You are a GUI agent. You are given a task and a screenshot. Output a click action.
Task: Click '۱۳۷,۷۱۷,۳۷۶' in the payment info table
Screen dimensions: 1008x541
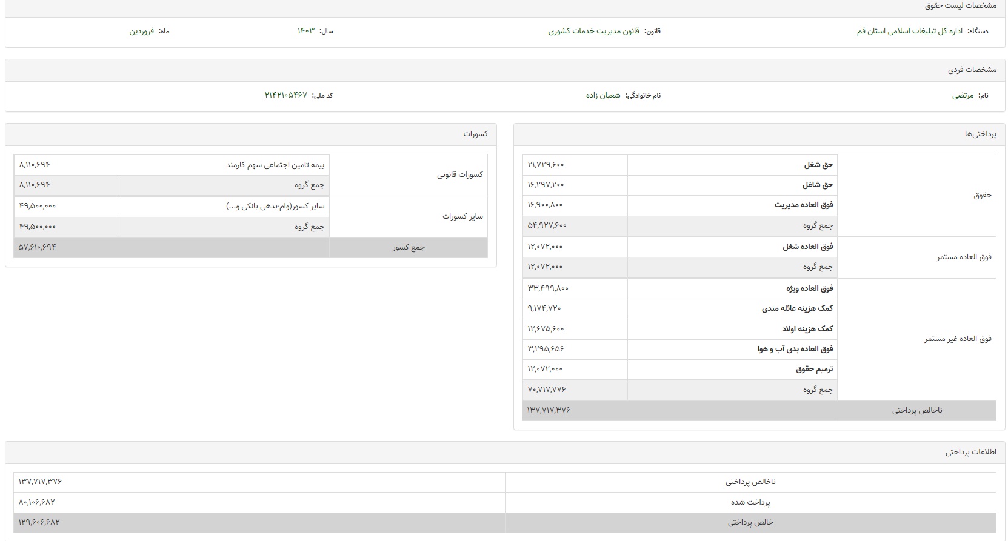[x=40, y=482]
